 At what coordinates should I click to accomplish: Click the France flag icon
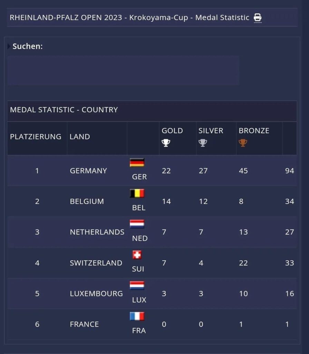(137, 316)
